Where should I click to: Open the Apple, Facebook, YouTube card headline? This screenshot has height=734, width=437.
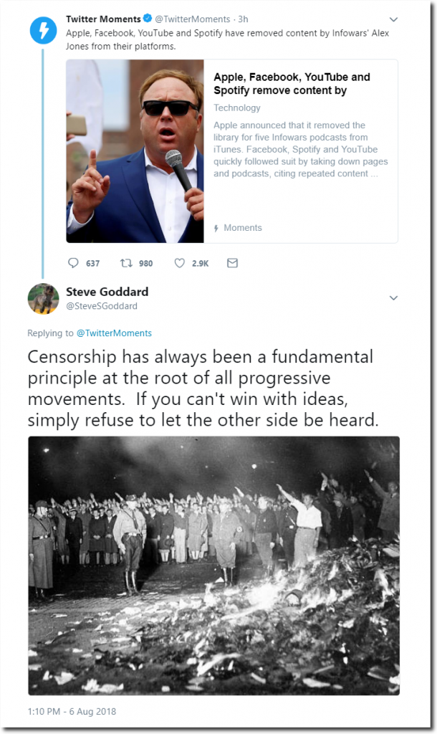click(292, 83)
